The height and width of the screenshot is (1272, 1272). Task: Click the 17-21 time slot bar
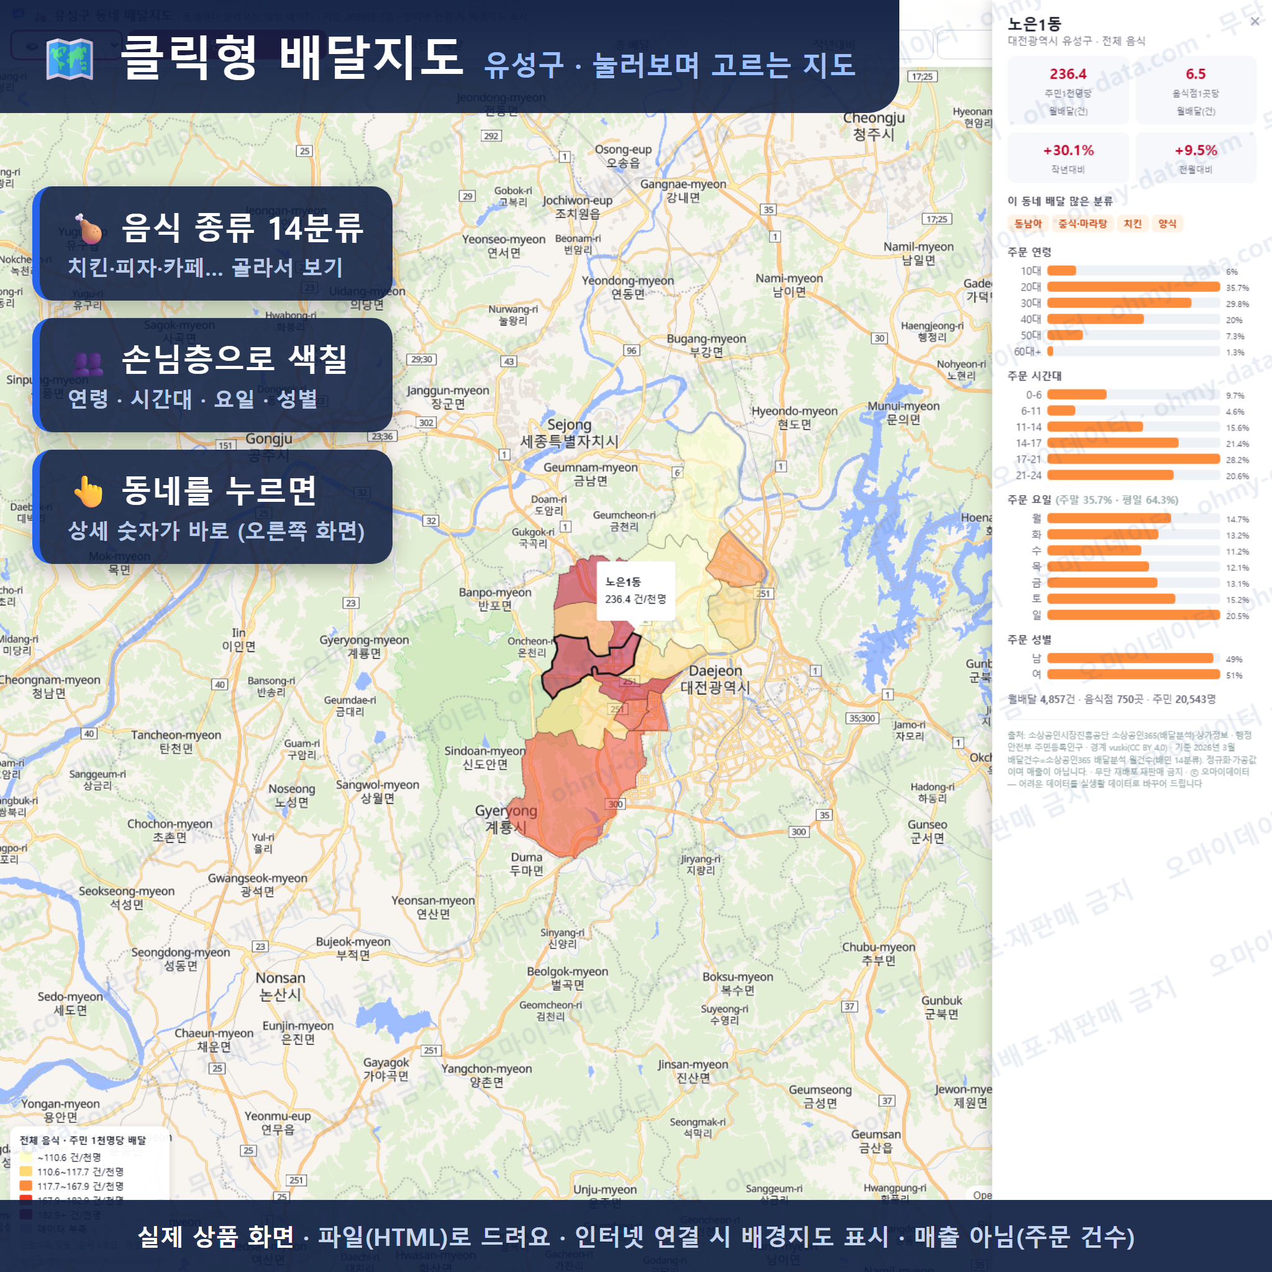pyautogui.click(x=1133, y=459)
